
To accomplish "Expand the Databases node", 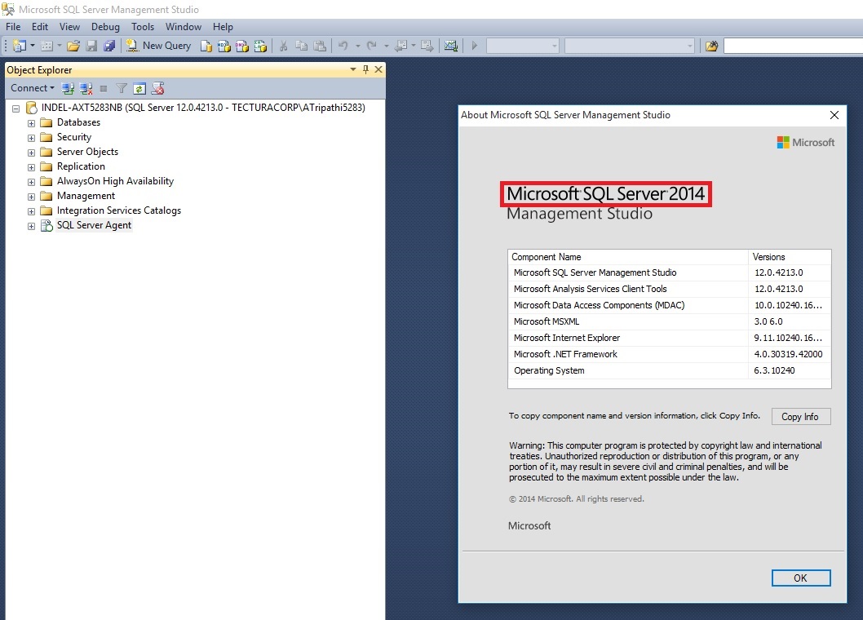I will [x=30, y=122].
